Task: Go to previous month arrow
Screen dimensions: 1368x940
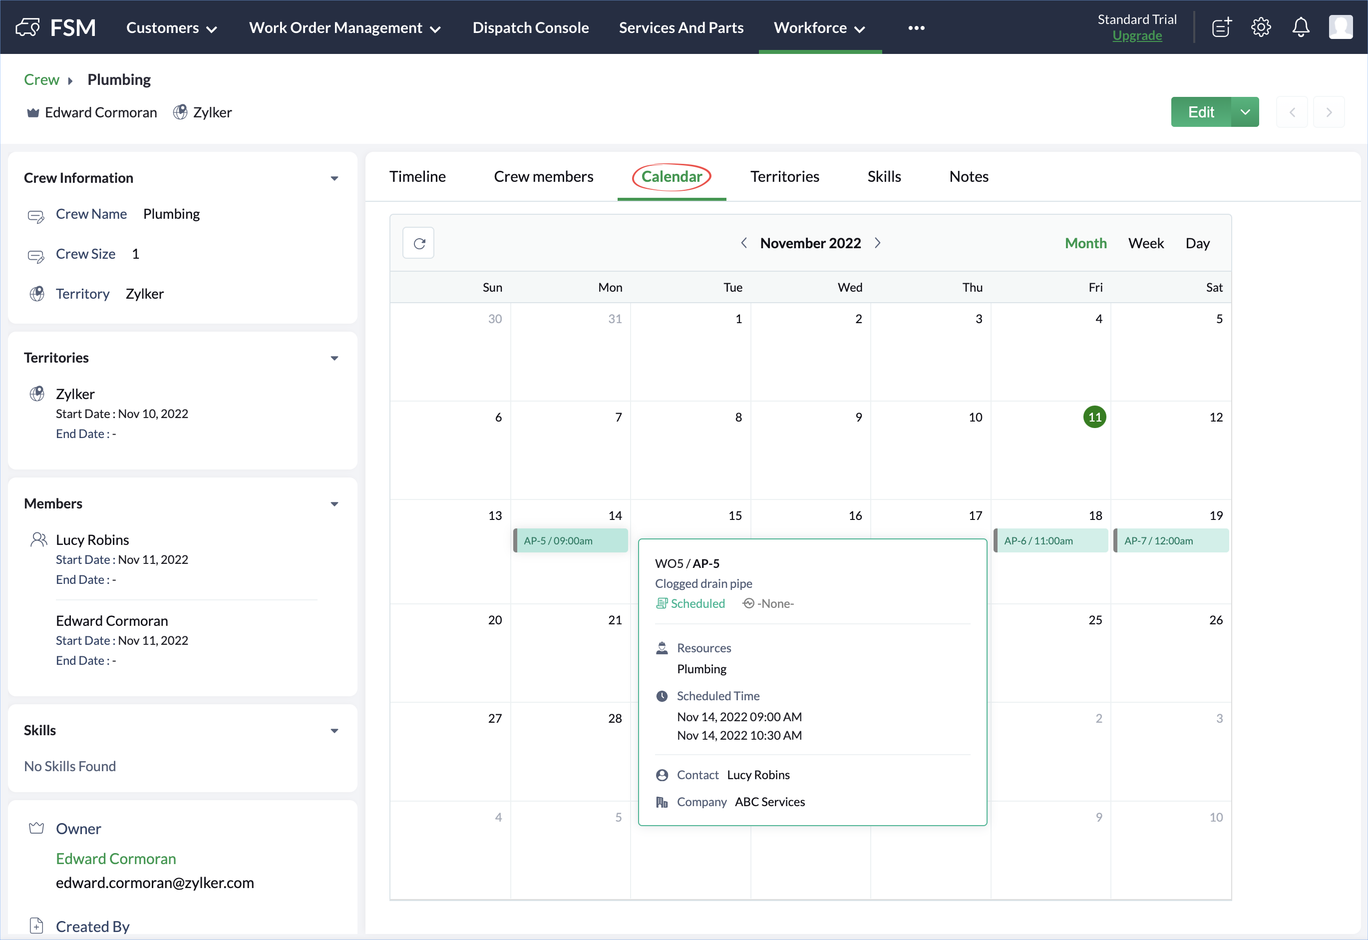Action: [743, 243]
